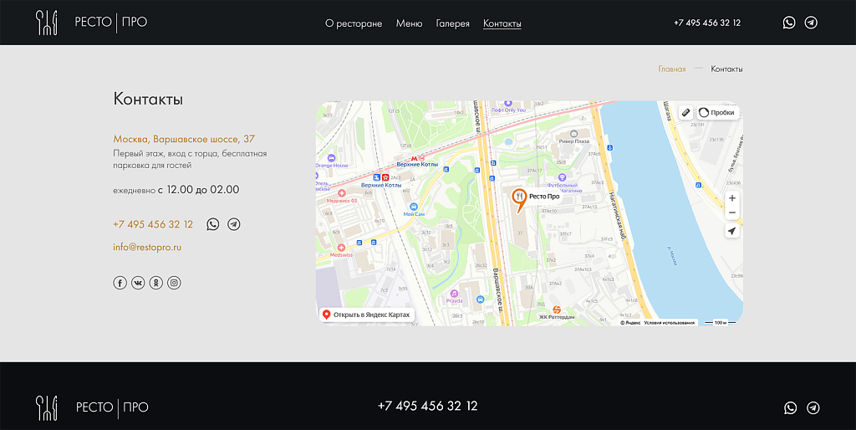Open the Меню navigation item
Viewport: 856px width, 430px height.
coord(409,23)
